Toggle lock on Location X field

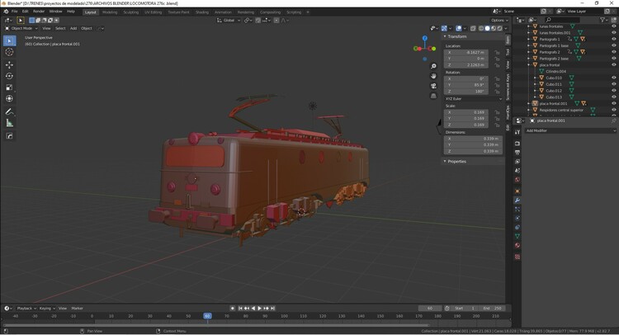tap(498, 52)
